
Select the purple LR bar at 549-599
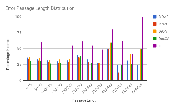click(x=142, y=49)
